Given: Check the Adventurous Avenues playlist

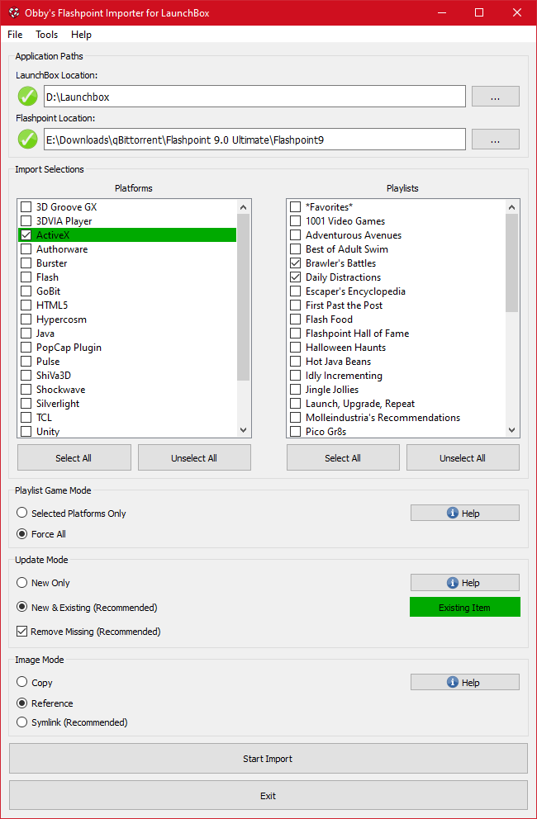Looking at the screenshot, I should click(296, 235).
